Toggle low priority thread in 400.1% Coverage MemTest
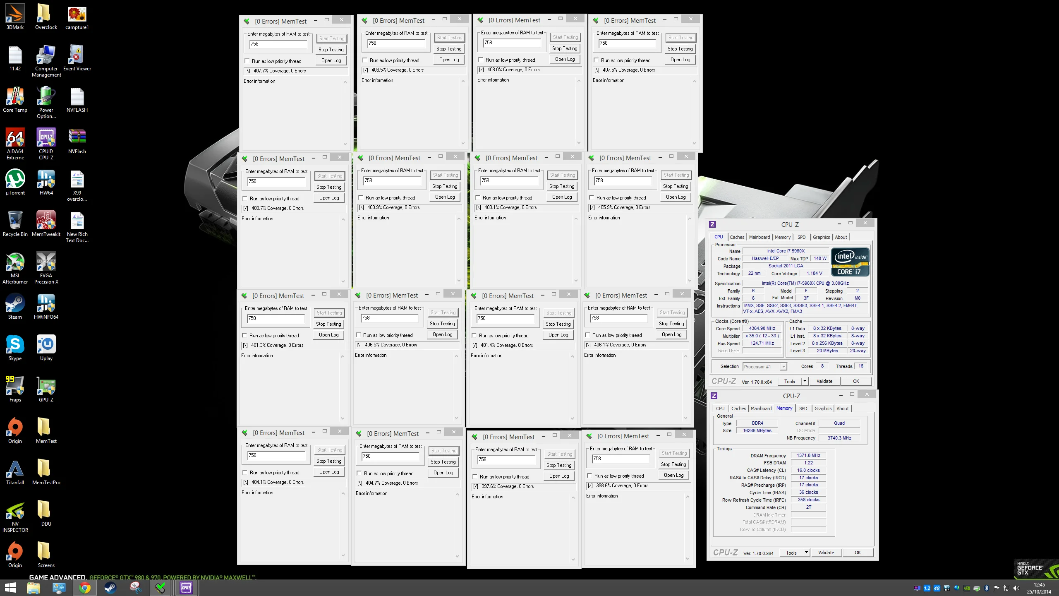Image resolution: width=1059 pixels, height=596 pixels. coord(478,198)
